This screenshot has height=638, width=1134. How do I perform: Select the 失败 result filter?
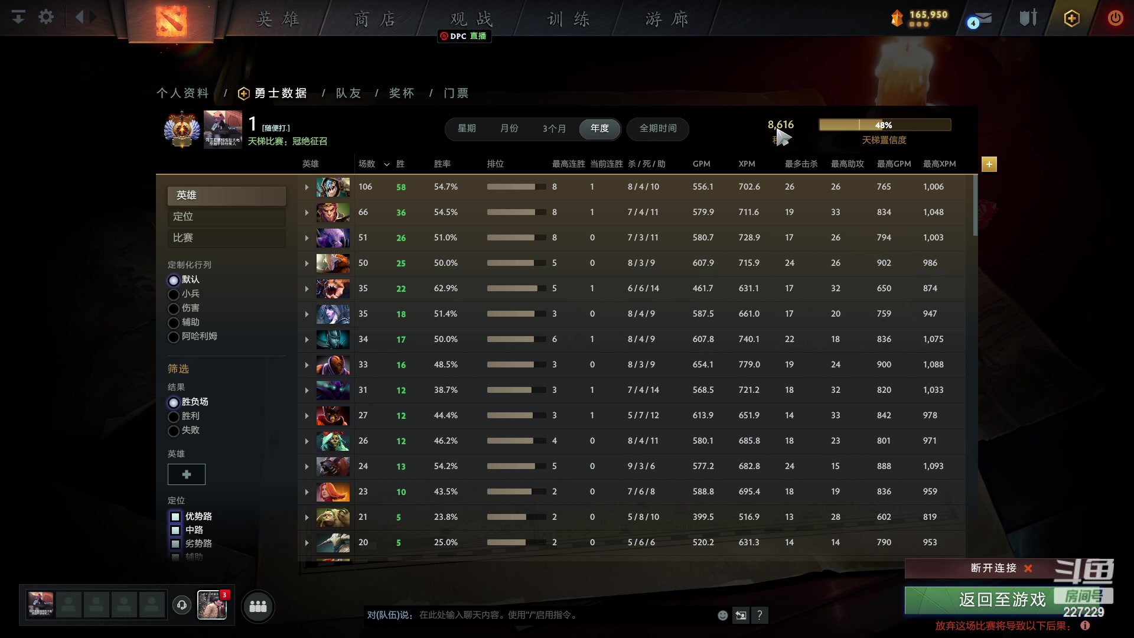tap(174, 431)
